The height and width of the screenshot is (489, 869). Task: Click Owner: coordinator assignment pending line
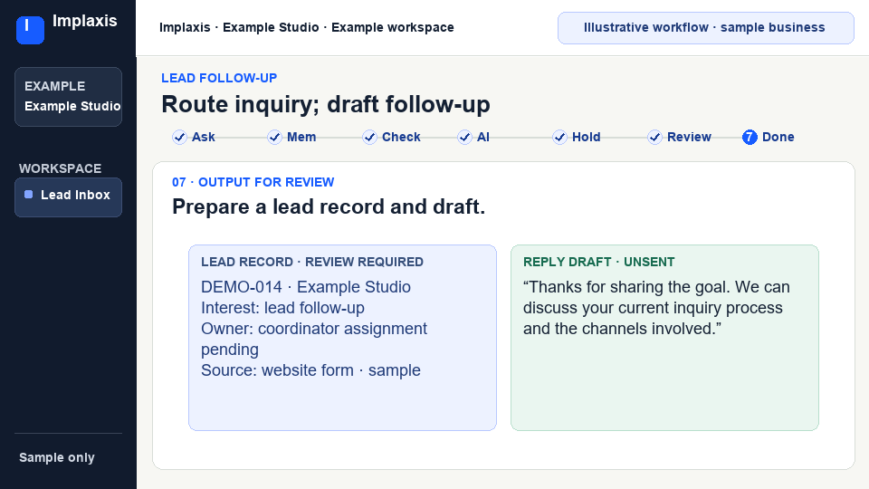pyautogui.click(x=314, y=339)
